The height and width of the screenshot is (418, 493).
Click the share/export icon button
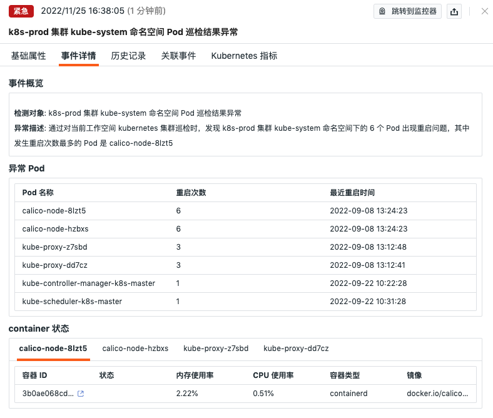tap(454, 12)
